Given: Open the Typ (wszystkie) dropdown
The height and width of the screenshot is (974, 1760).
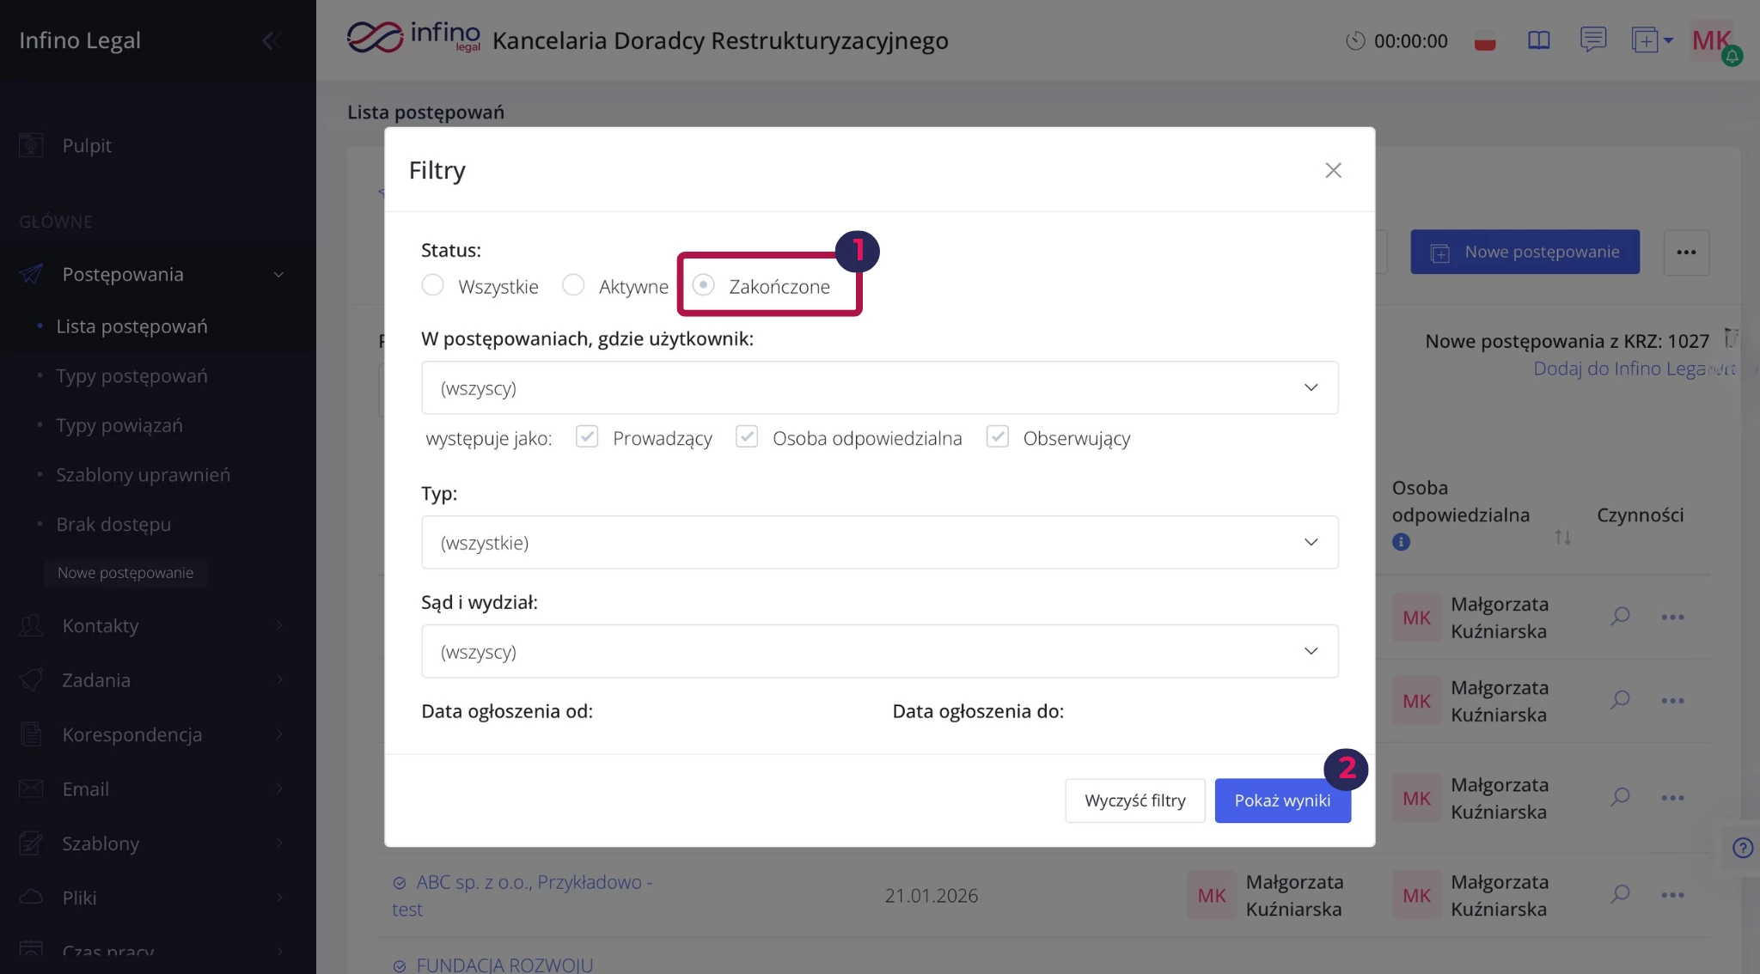Looking at the screenshot, I should click(879, 542).
